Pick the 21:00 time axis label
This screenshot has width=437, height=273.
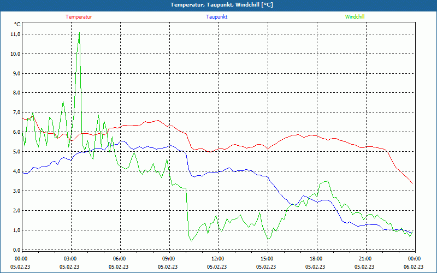point(365,259)
